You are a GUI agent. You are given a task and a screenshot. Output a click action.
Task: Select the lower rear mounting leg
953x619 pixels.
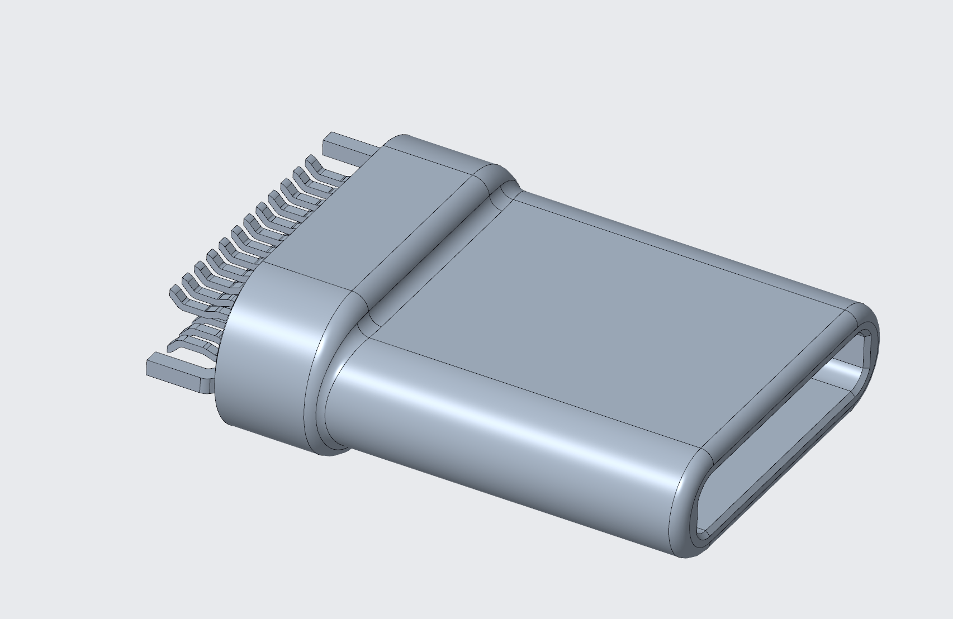(180, 373)
